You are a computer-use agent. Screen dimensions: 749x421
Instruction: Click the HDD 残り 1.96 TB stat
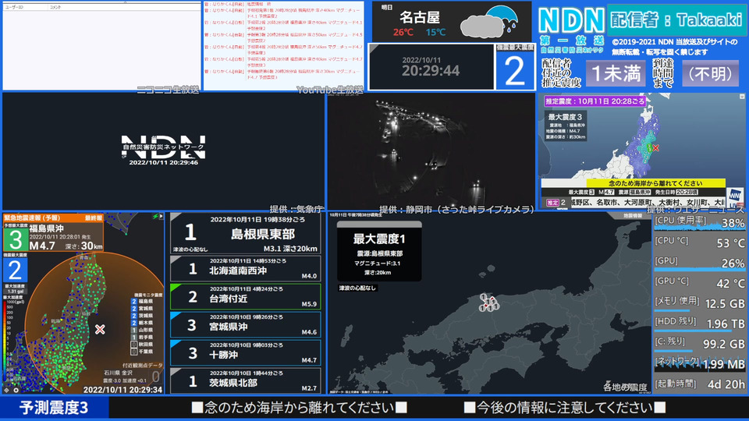pyautogui.click(x=699, y=324)
